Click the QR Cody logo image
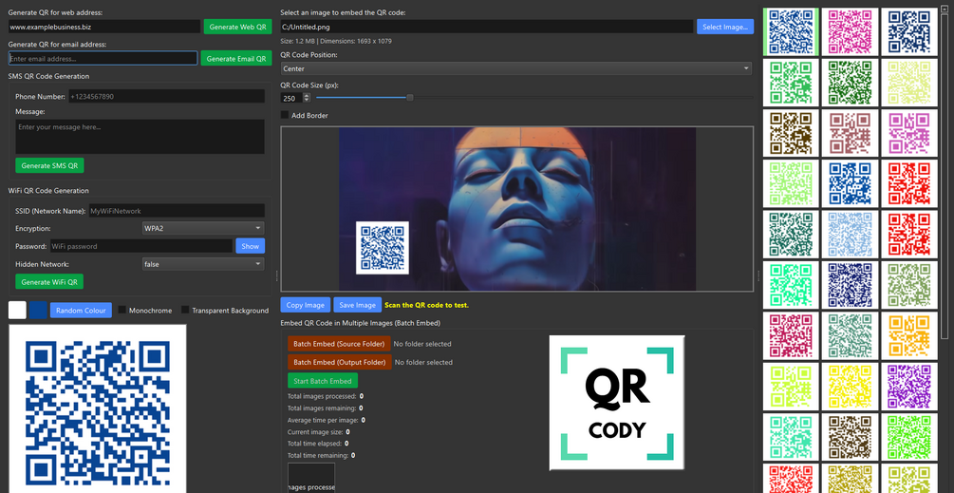The height and width of the screenshot is (493, 954). [x=617, y=403]
